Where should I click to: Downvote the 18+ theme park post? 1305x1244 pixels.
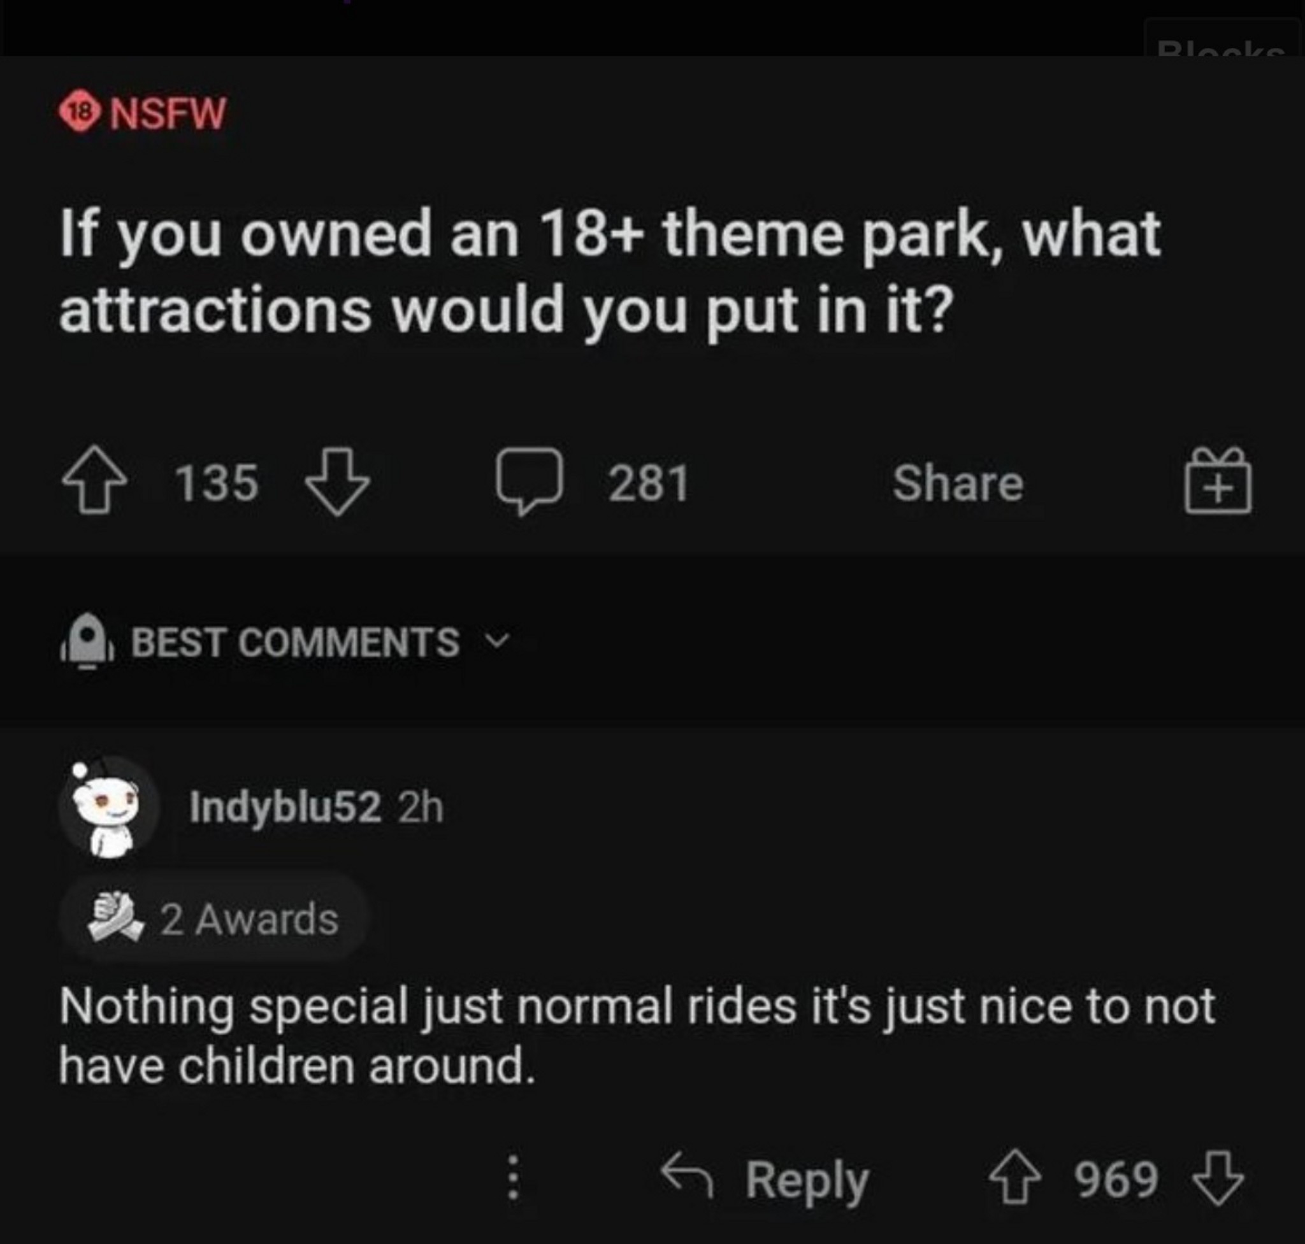coord(337,481)
